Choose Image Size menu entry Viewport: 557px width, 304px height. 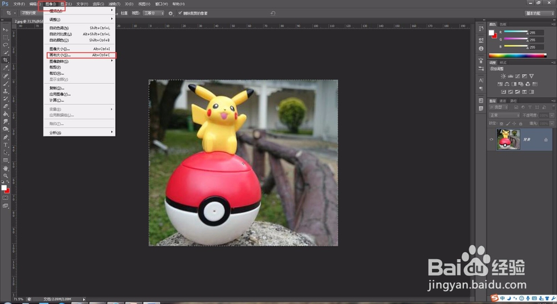pos(79,48)
